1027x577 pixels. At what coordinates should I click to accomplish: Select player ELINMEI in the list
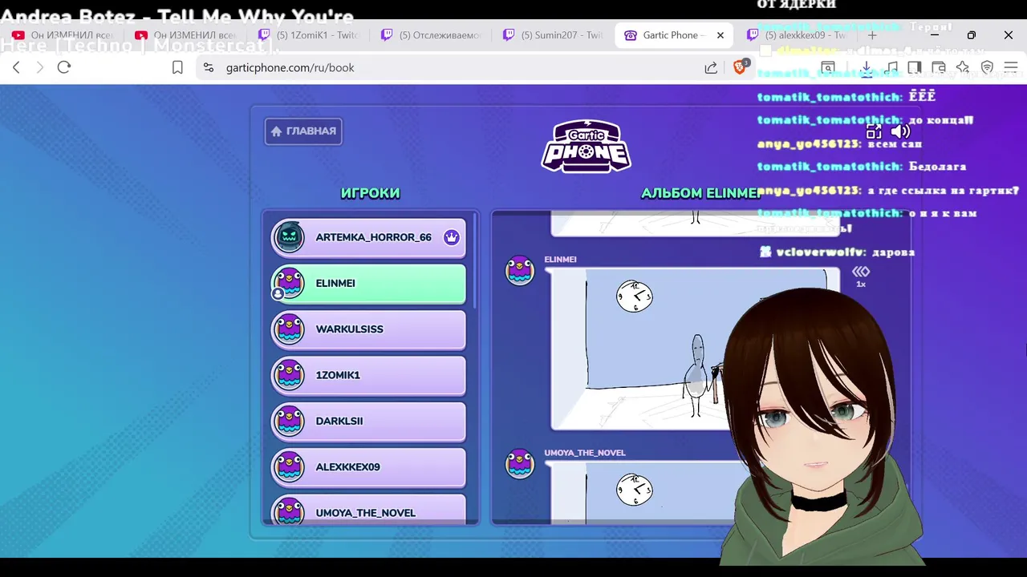pos(368,283)
